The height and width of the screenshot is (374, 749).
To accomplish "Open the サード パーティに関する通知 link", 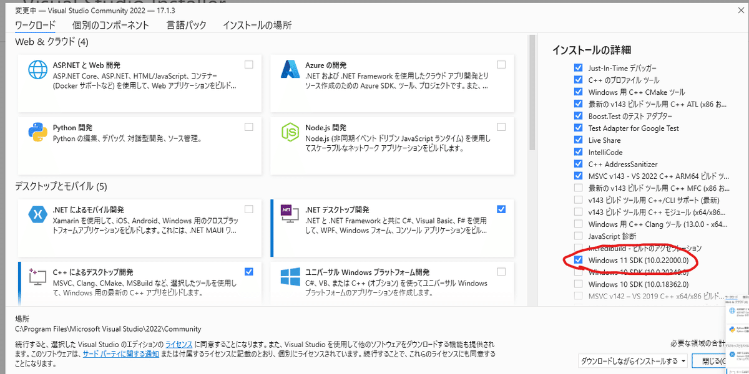I will click(x=120, y=353).
